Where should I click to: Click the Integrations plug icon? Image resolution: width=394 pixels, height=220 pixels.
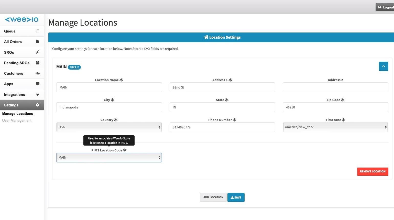click(x=38, y=94)
